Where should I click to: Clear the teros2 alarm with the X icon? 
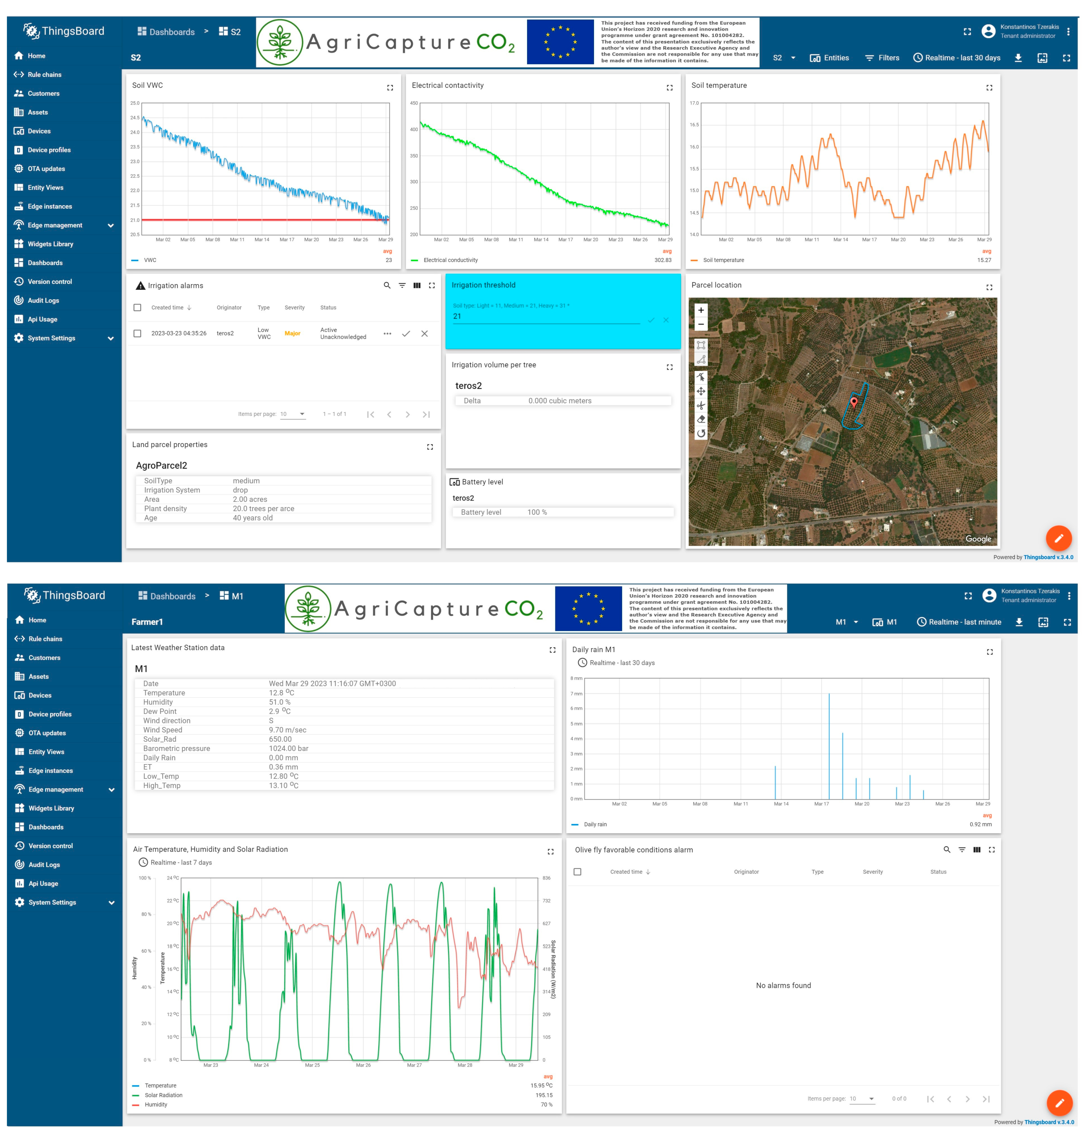425,334
